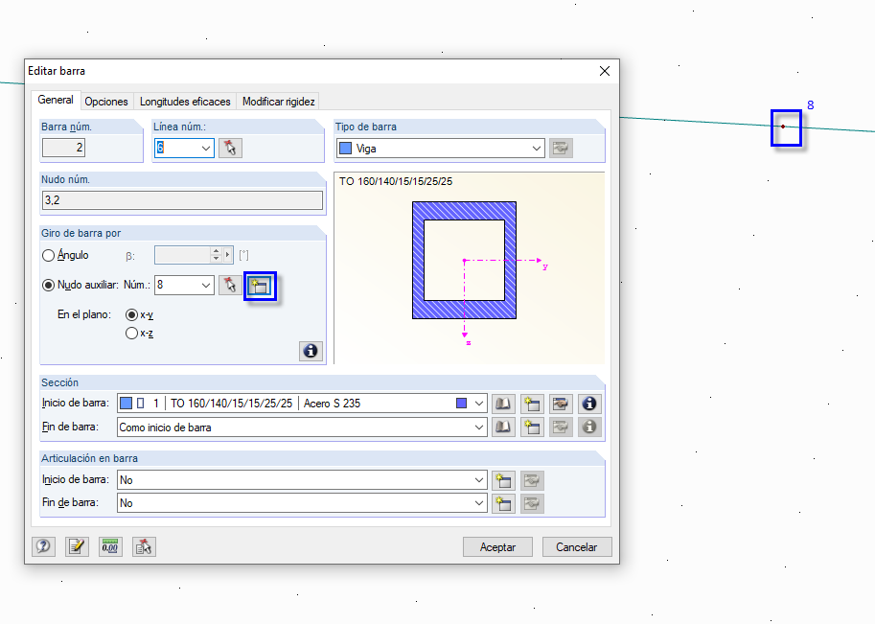Expand the Línea núm. dropdown
Viewport: 875px width, 624px height.
(x=206, y=148)
